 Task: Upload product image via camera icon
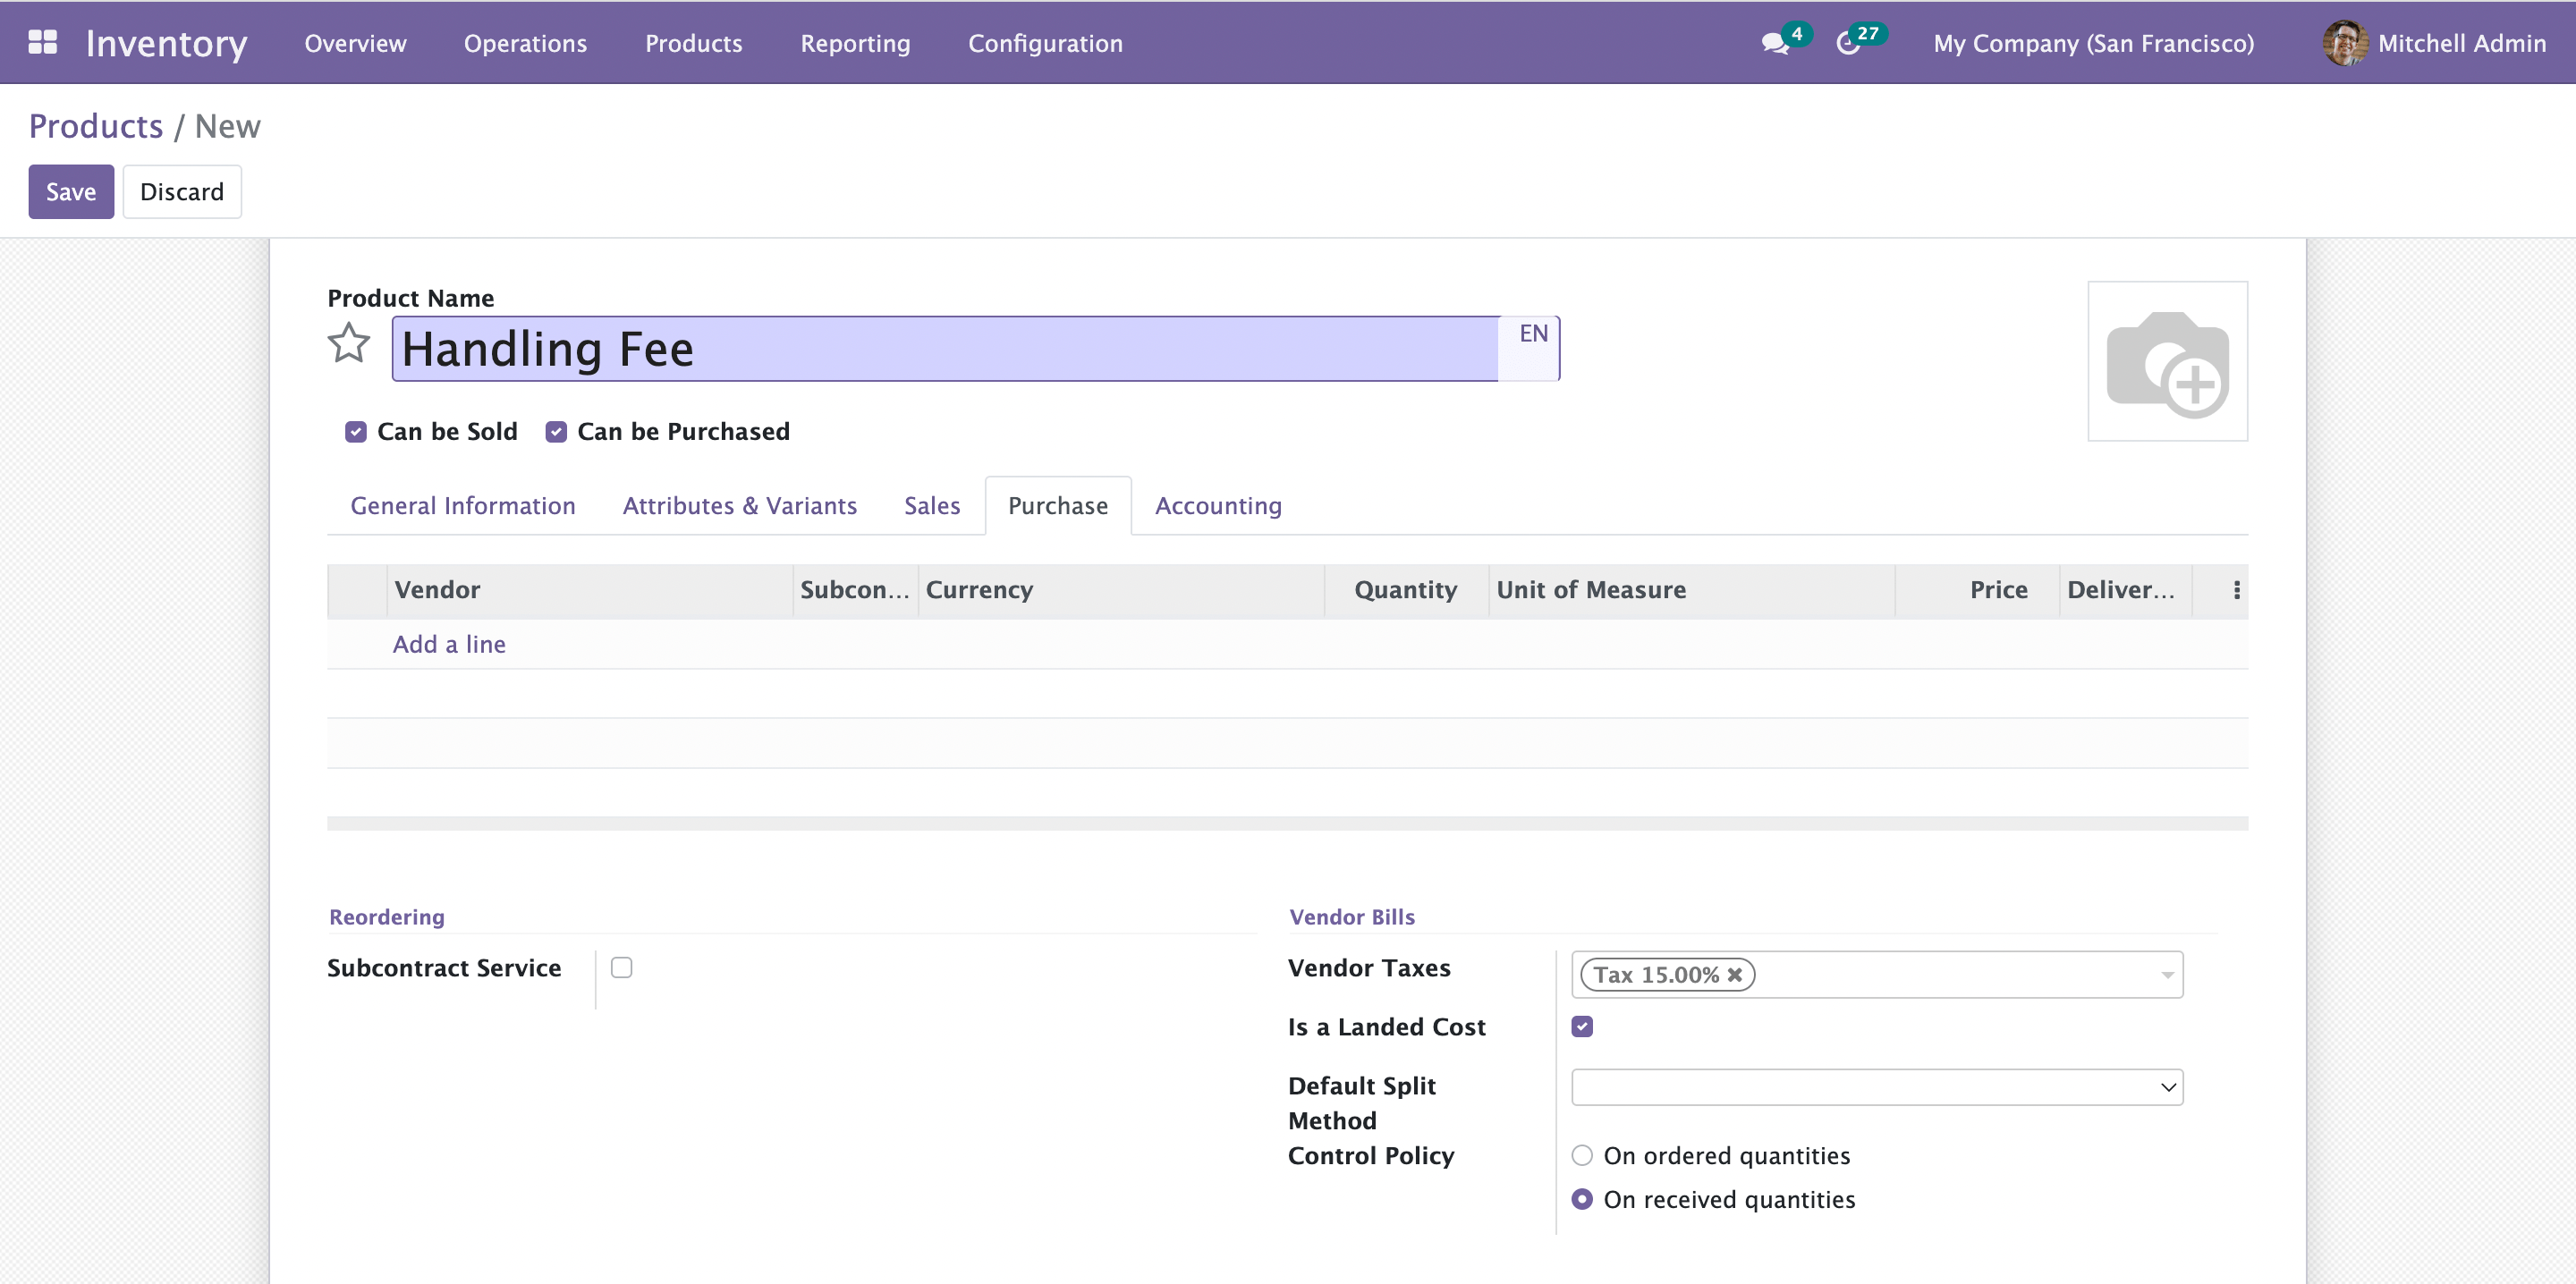2166,361
